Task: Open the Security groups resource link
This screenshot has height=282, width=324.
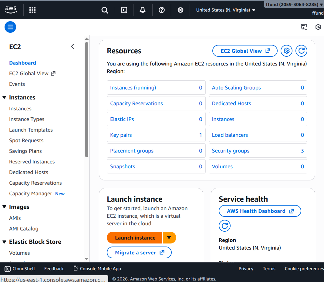Action: click(231, 151)
